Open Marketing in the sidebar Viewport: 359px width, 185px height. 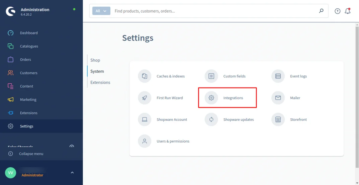(29, 100)
